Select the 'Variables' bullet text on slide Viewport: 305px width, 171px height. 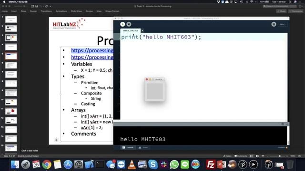click(x=81, y=64)
